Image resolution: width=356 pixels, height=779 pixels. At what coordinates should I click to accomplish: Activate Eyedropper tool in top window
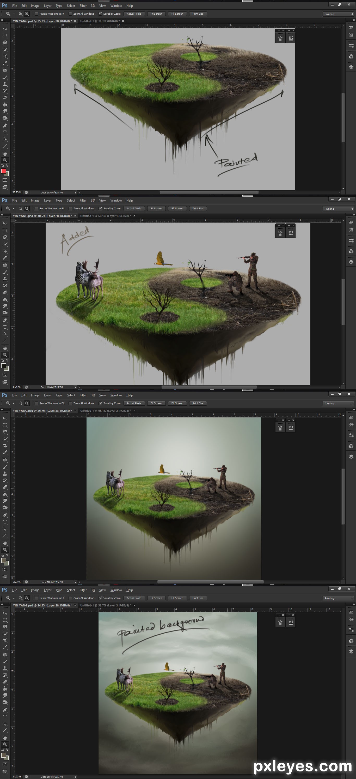coord(5,63)
